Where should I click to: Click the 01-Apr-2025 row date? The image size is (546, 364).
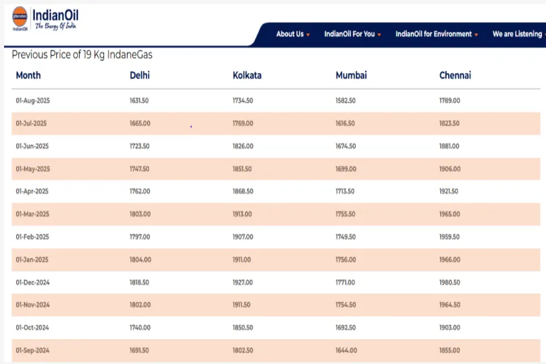(x=32, y=191)
